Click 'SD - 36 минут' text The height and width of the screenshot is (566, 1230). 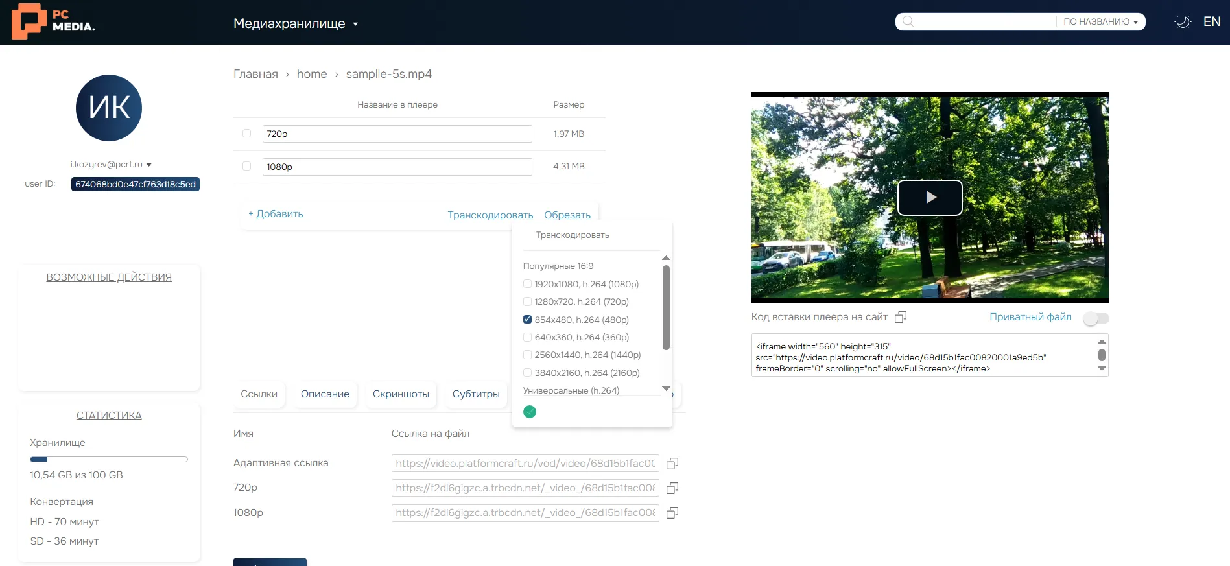coord(64,541)
